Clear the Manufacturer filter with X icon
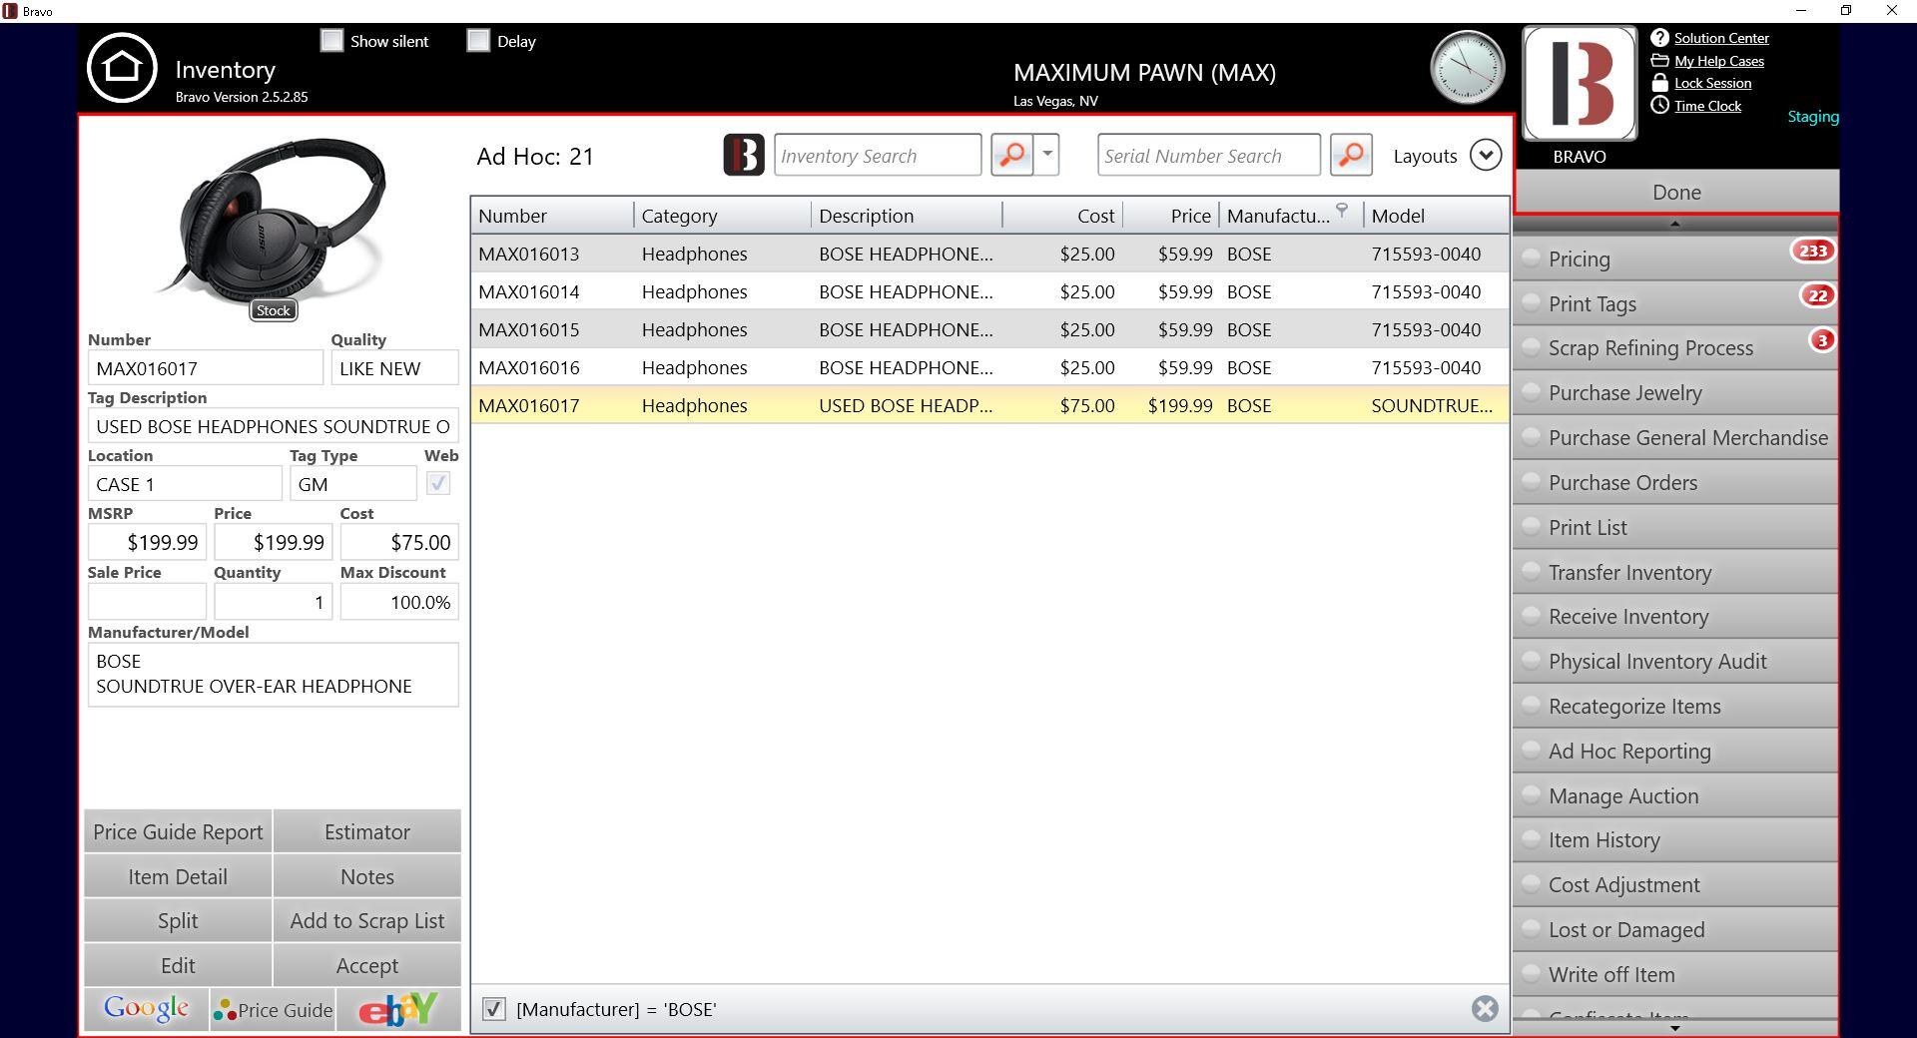 [1485, 1008]
